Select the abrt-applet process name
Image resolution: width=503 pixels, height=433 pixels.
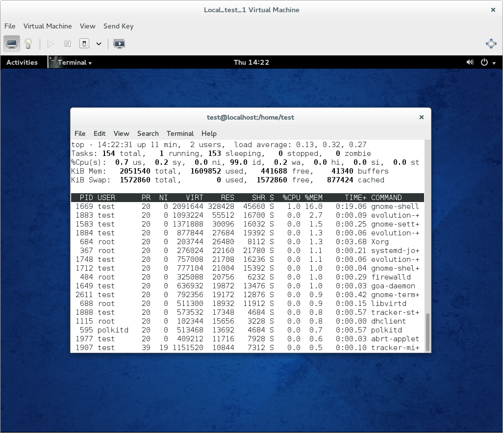(395, 339)
